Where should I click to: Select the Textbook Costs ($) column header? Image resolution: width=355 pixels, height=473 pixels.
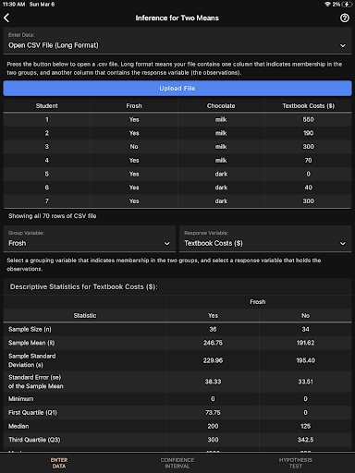[308, 106]
